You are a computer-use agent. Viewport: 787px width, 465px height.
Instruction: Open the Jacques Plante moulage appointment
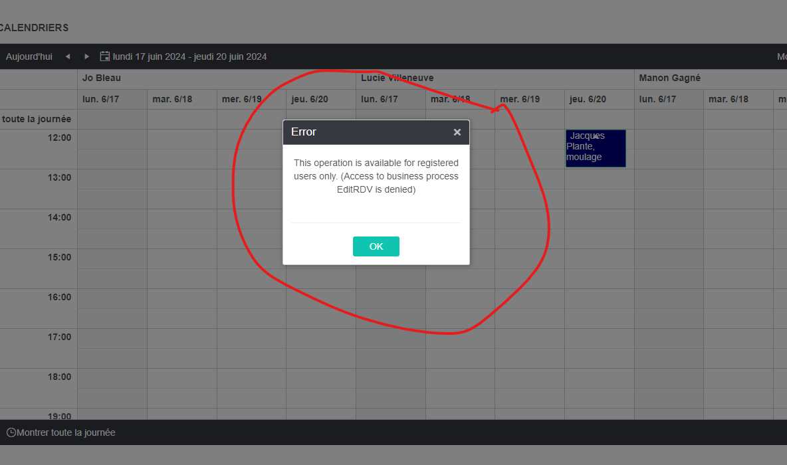point(596,149)
